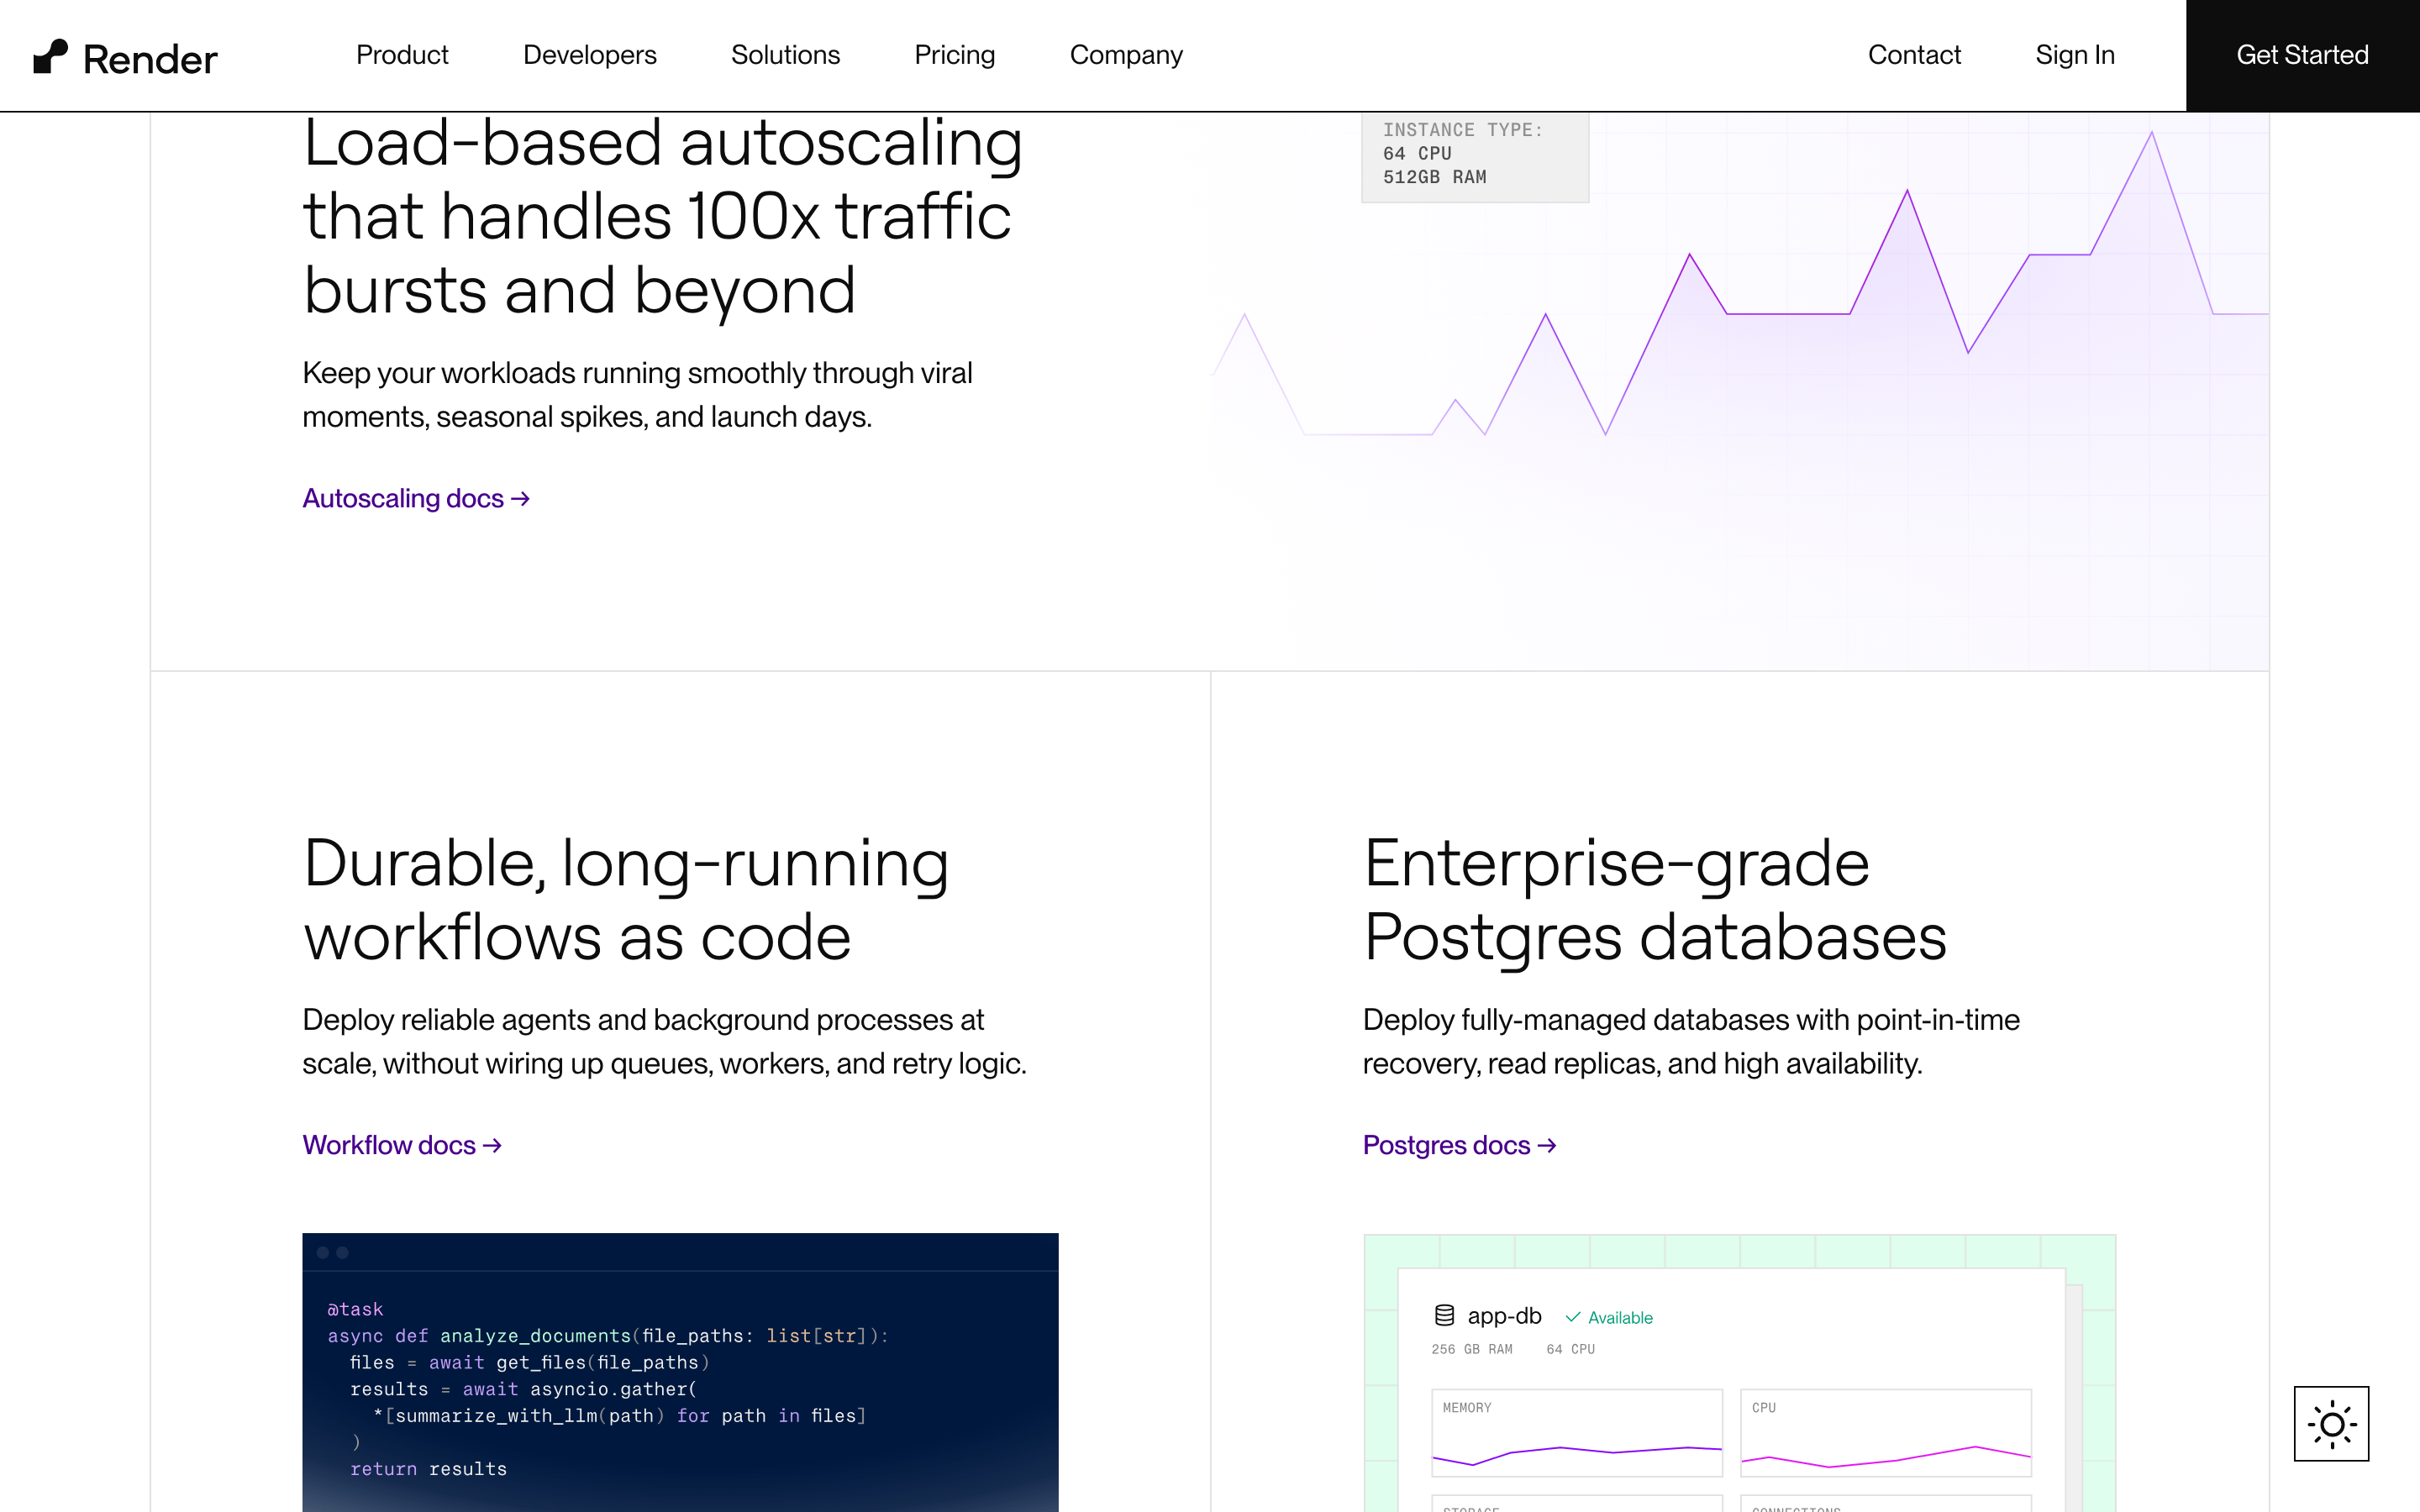Image resolution: width=2420 pixels, height=1512 pixels.
Task: Click the '@task' decorator in code
Action: pos(355,1309)
